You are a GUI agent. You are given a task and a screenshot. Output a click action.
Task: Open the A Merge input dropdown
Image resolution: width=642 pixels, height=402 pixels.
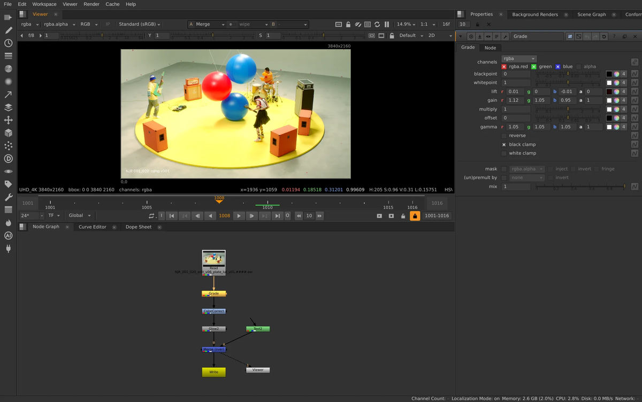207,25
